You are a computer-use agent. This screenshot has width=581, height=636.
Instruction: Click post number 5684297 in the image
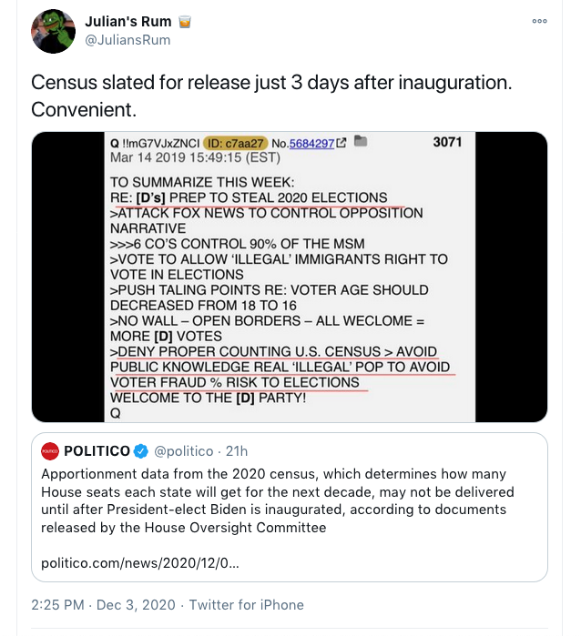[314, 142]
